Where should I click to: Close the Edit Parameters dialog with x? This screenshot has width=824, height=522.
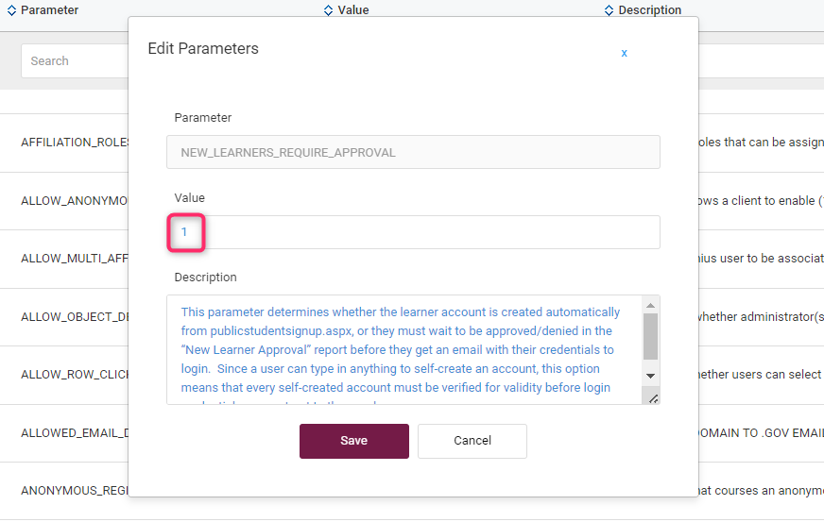click(624, 53)
